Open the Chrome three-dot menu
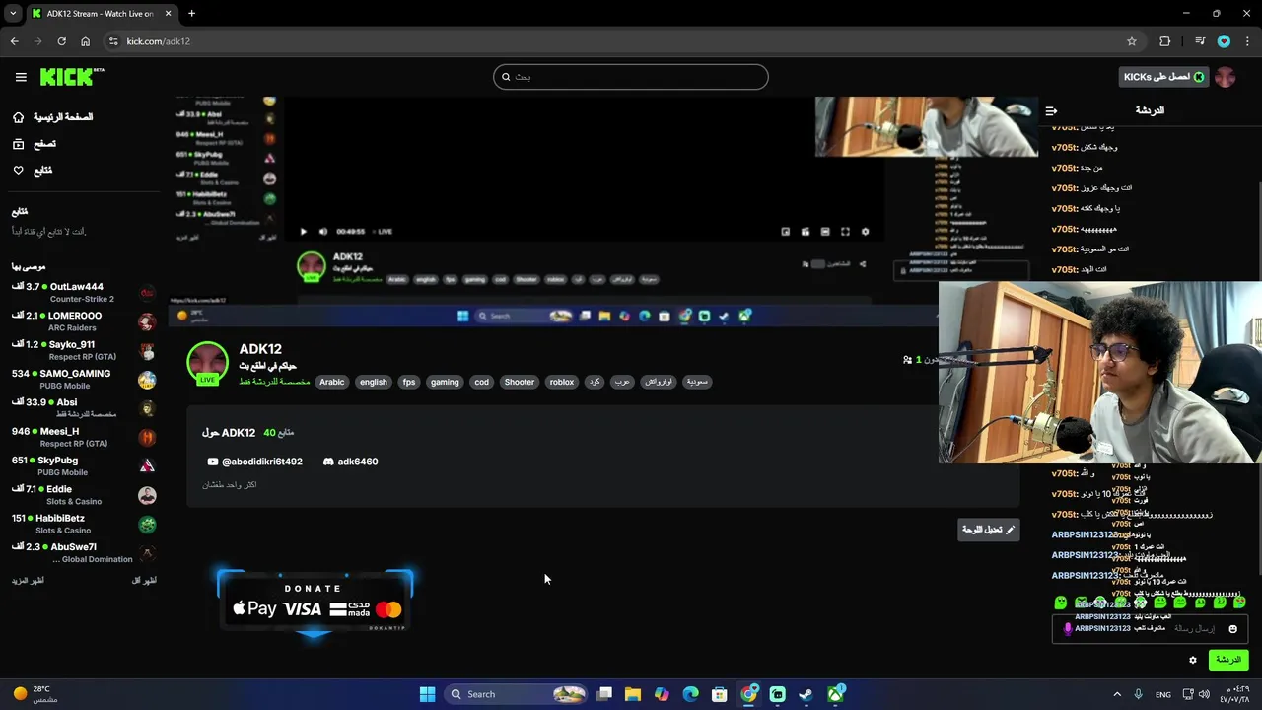Viewport: 1262px width, 710px height. (1248, 41)
